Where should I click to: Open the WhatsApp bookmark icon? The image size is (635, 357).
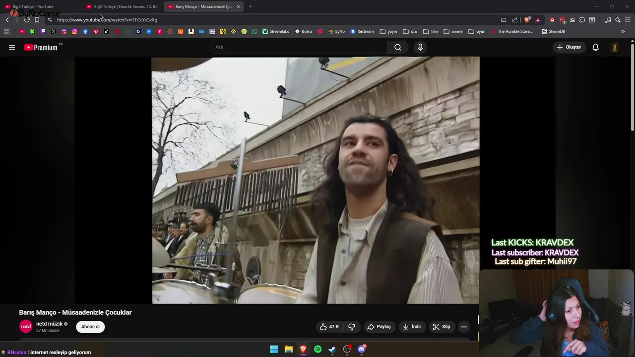(x=254, y=31)
